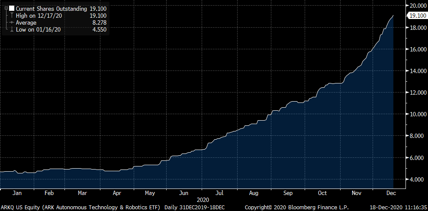Click the 4.550 low value
Image resolution: width=428 pixels, height=211 pixels.
[99, 30]
